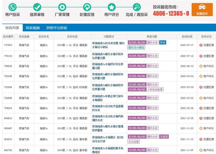Click the 冷却系统故障 tag in row 722894
This screenshot has width=216, height=154.
[155, 90]
